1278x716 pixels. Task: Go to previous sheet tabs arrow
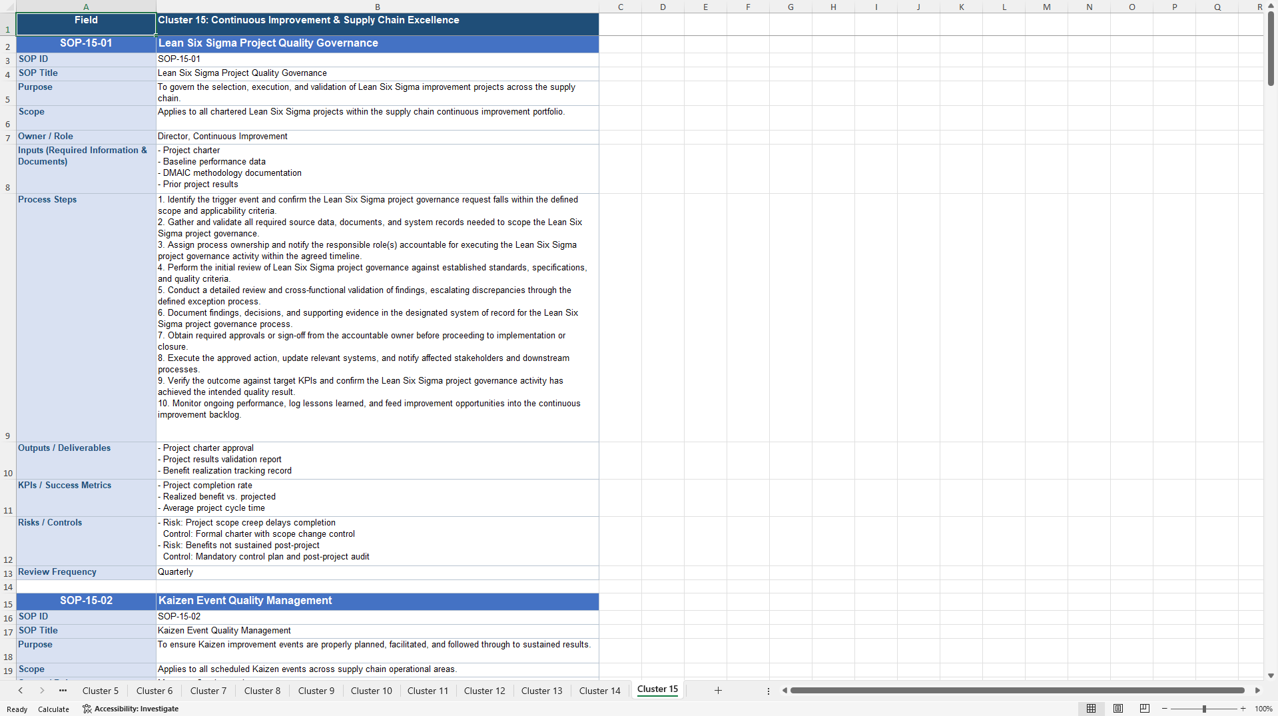coord(21,691)
